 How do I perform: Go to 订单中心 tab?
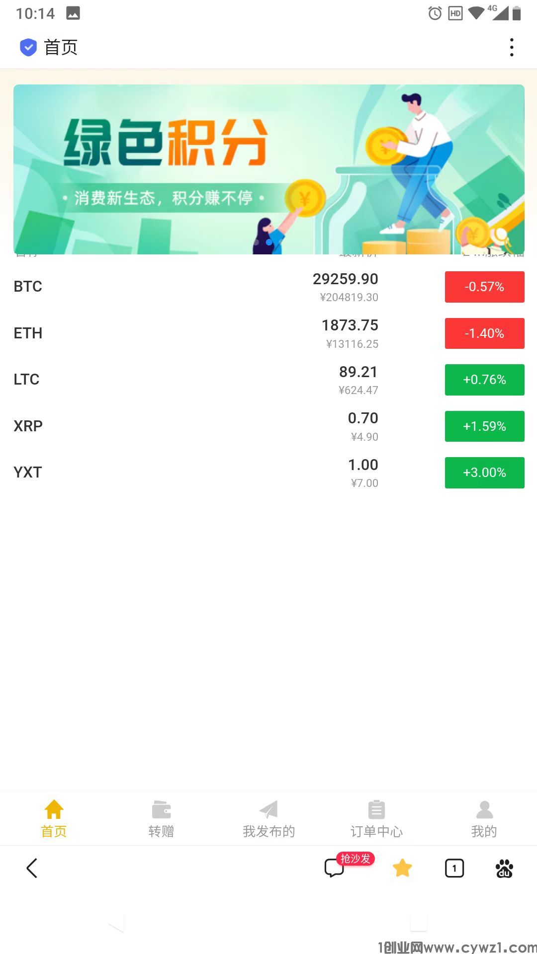[376, 819]
